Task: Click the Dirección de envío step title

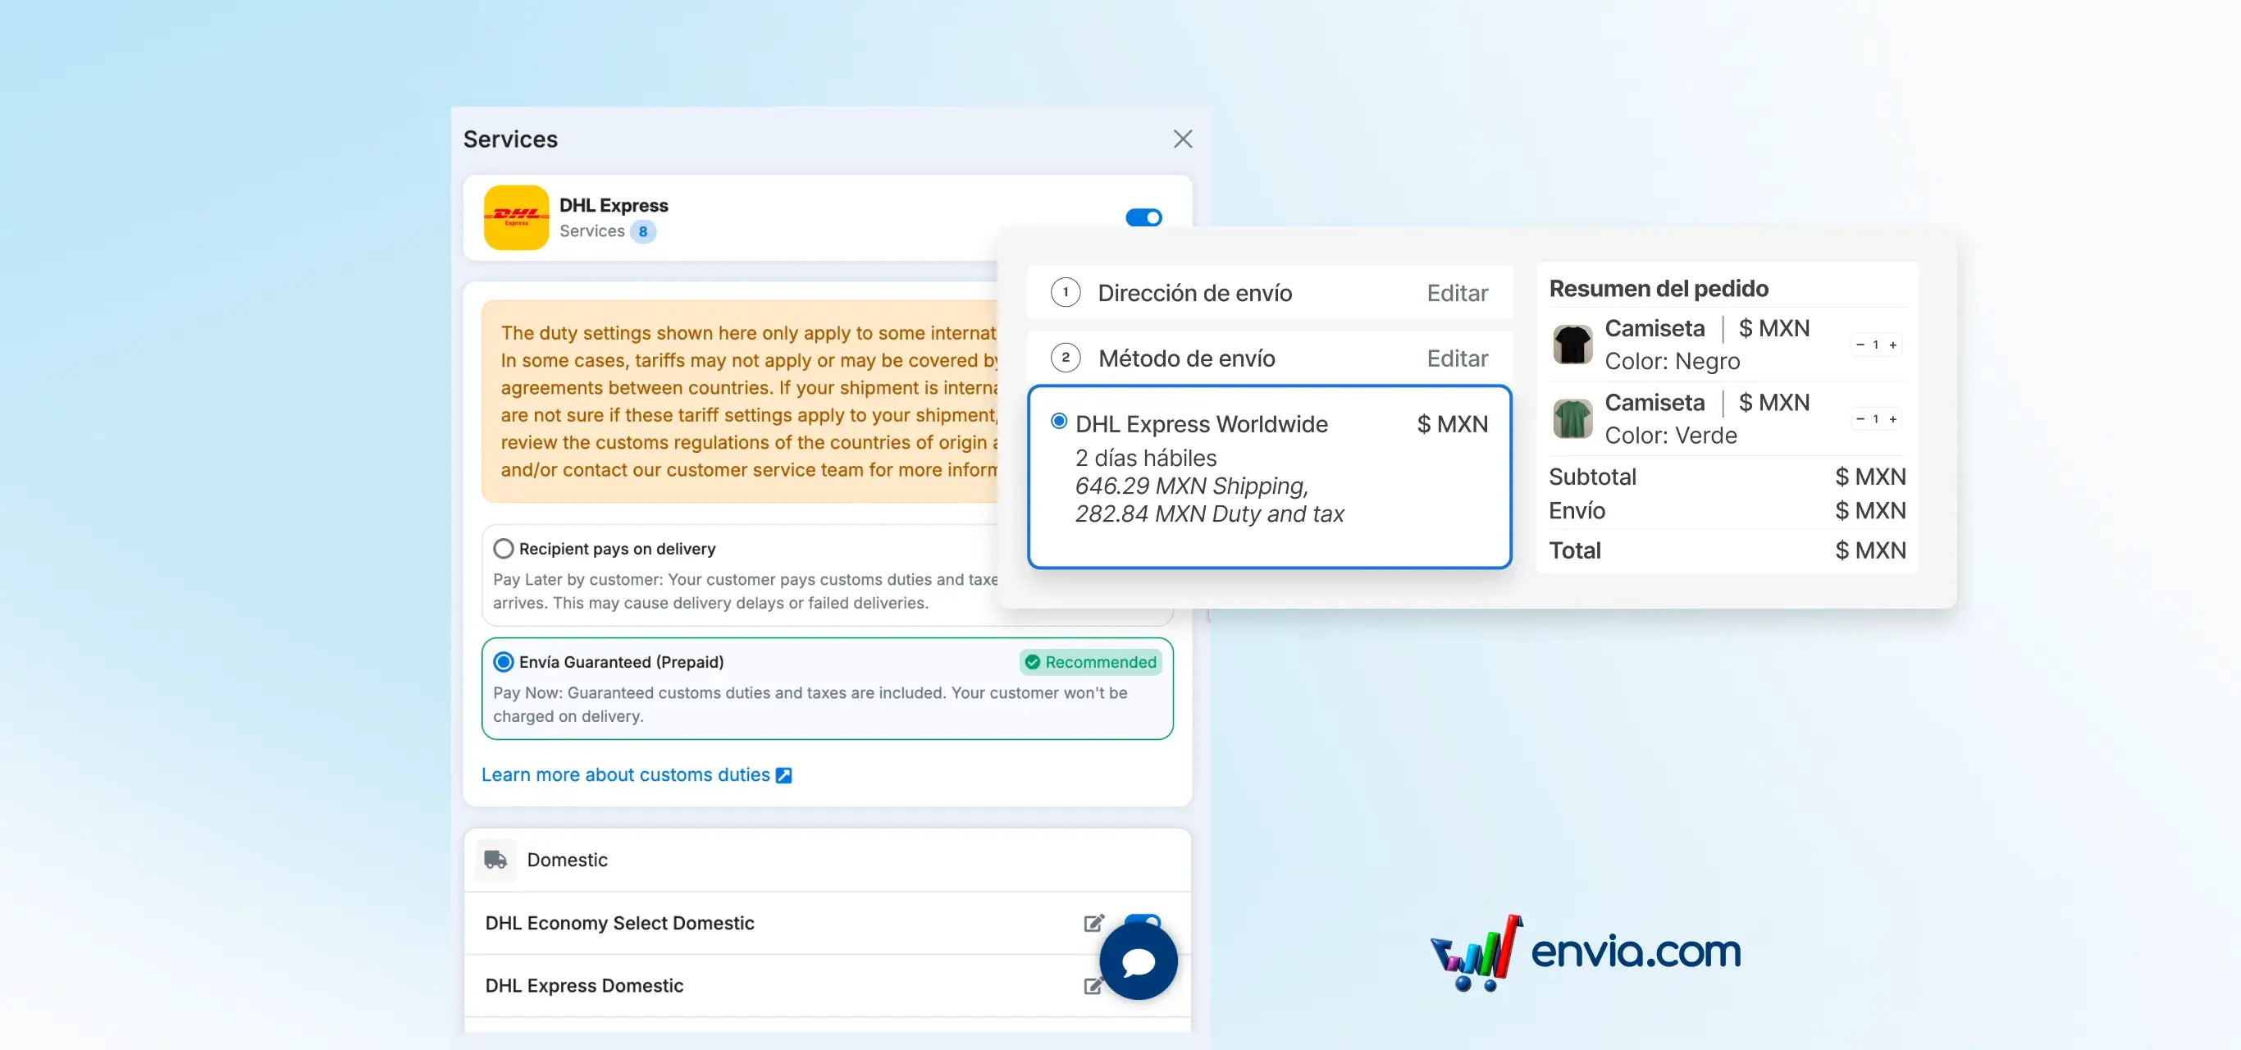Action: 1194,293
